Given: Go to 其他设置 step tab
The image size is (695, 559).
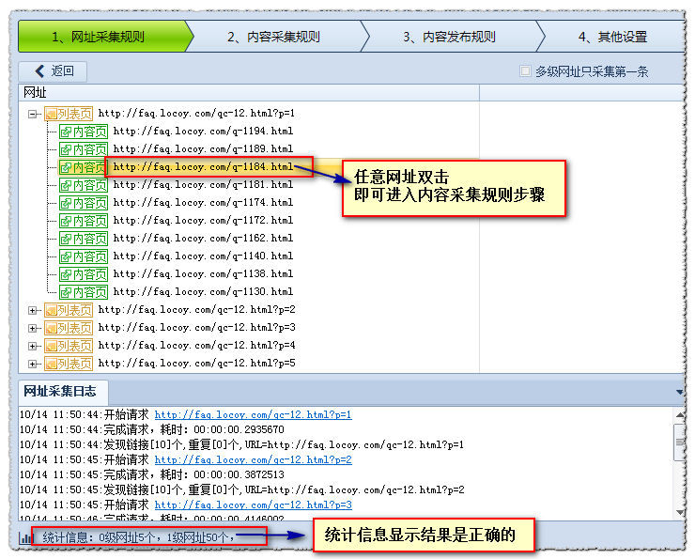Looking at the screenshot, I should (612, 38).
